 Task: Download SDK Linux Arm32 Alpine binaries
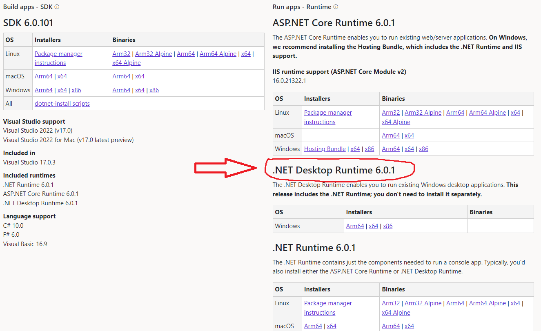click(154, 54)
